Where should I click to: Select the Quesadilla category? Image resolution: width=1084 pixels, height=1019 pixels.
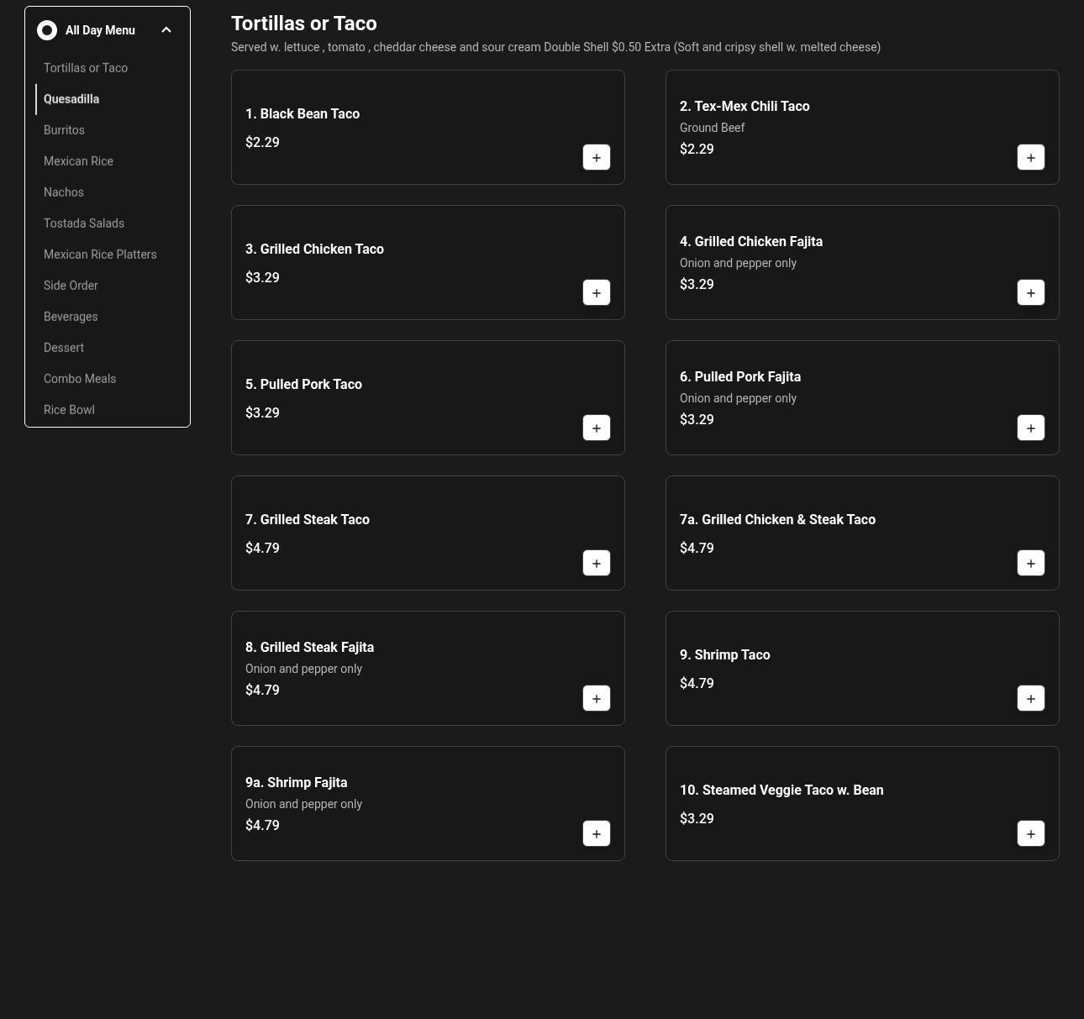point(71,99)
